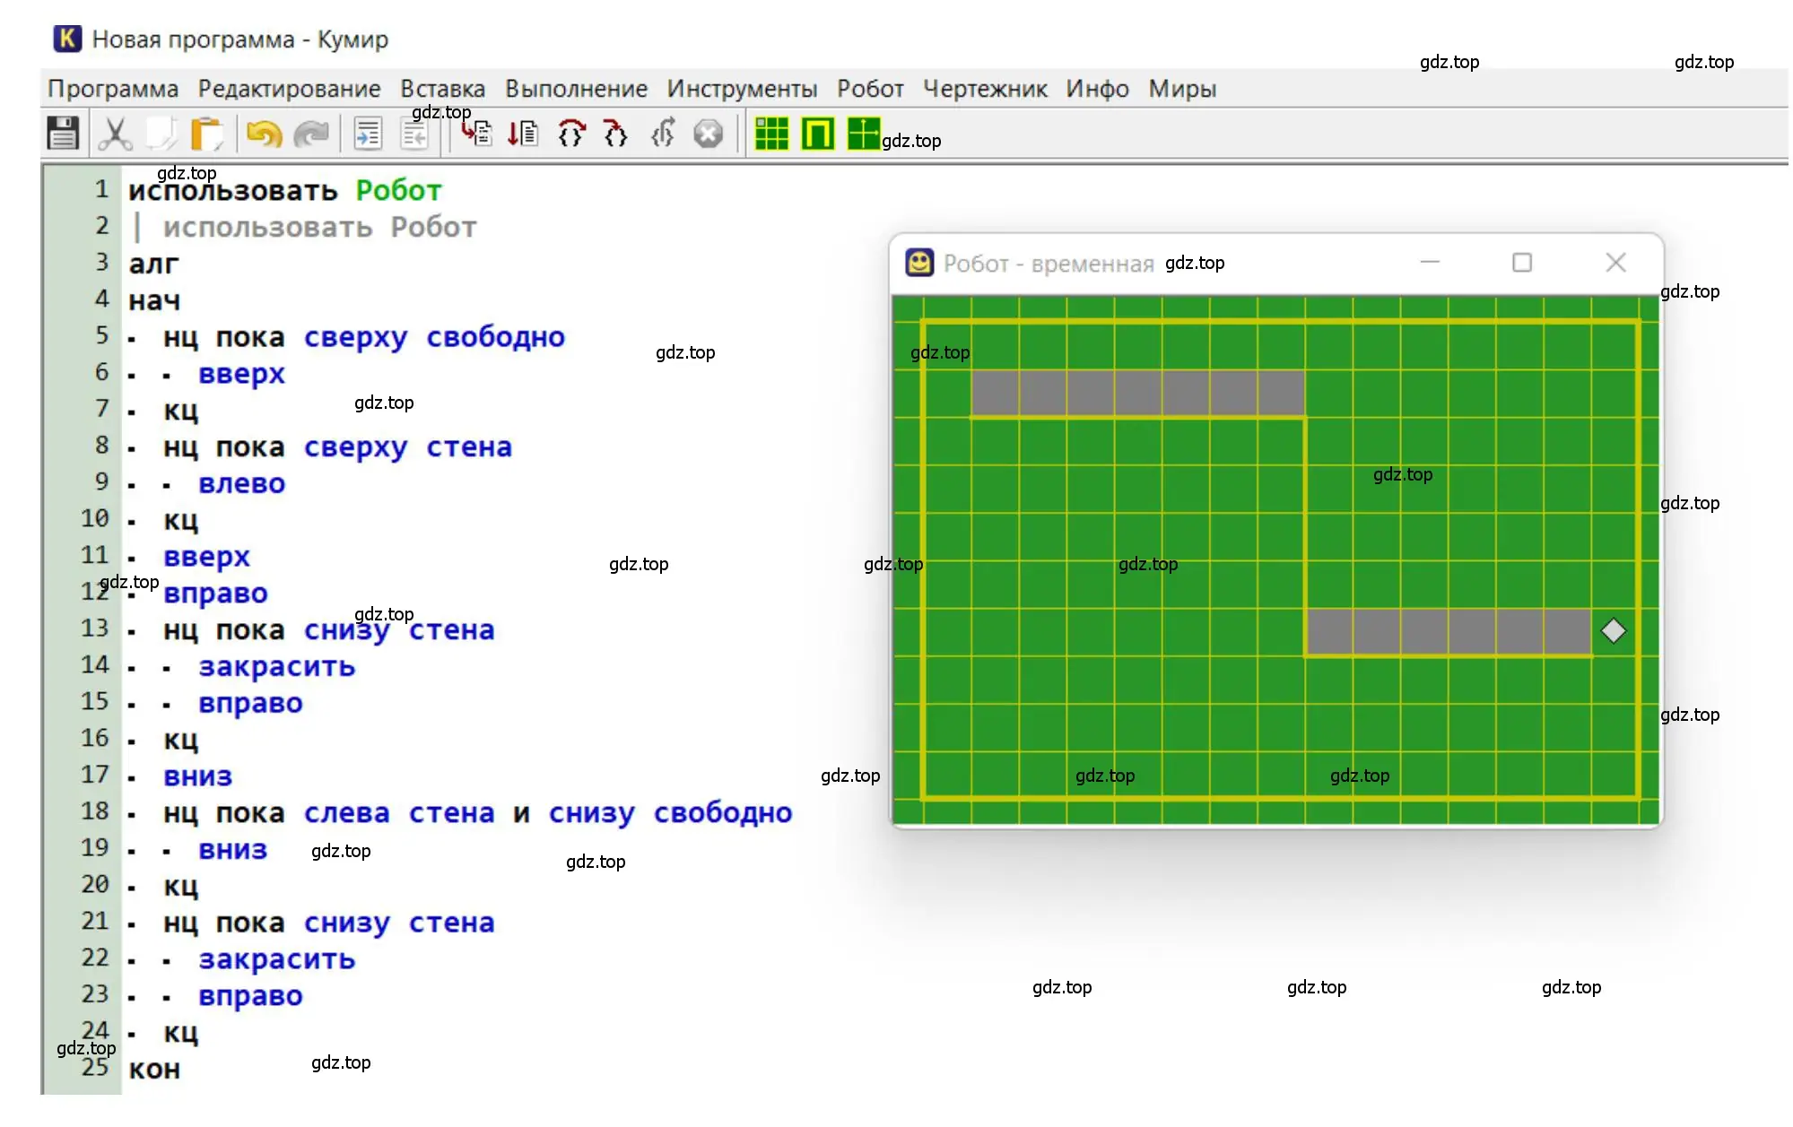Image resolution: width=1793 pixels, height=1127 pixels.
Task: Open the Выполнение menu
Action: (576, 89)
